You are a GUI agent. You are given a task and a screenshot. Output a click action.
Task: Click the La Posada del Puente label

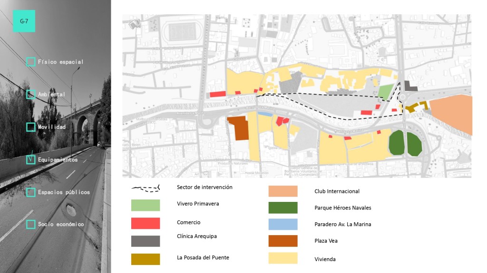click(203, 258)
